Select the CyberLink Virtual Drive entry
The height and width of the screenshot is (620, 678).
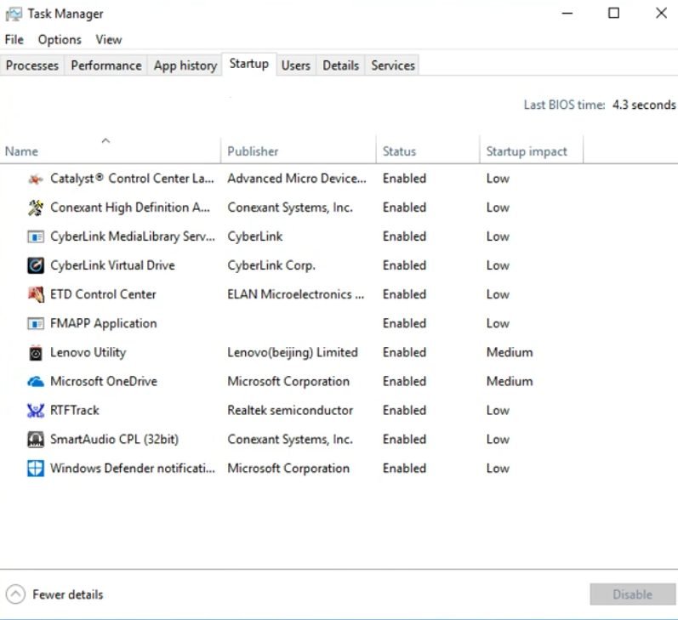(112, 265)
